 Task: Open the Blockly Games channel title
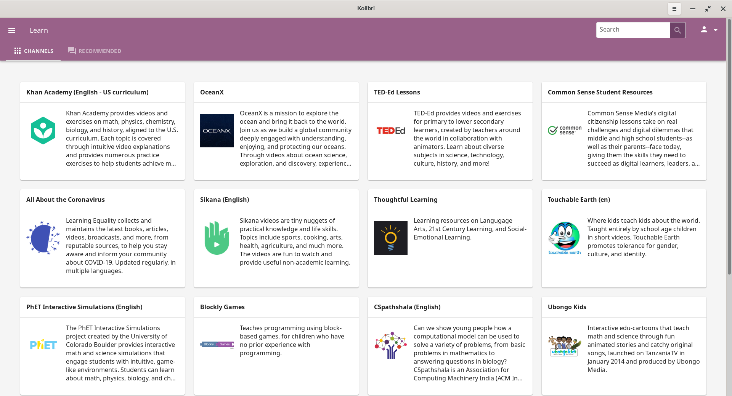[222, 307]
